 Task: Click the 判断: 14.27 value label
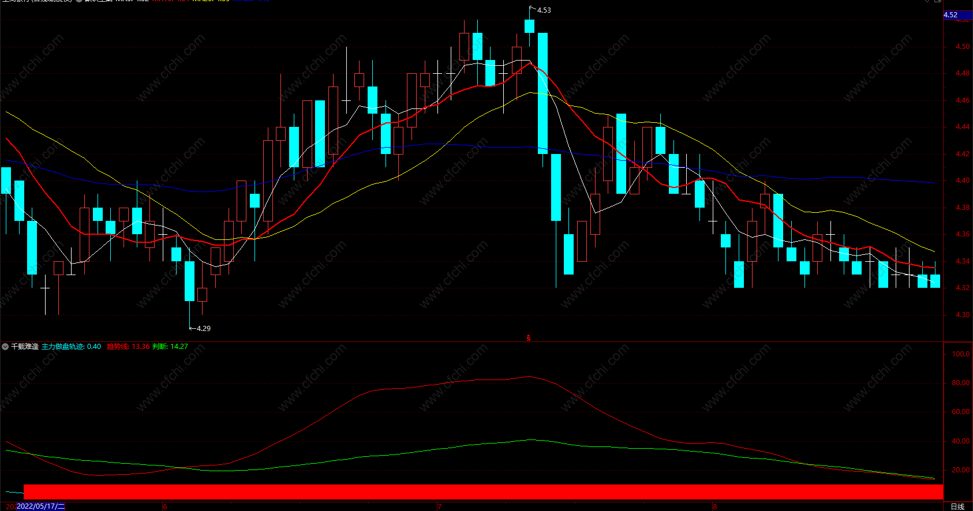point(170,347)
